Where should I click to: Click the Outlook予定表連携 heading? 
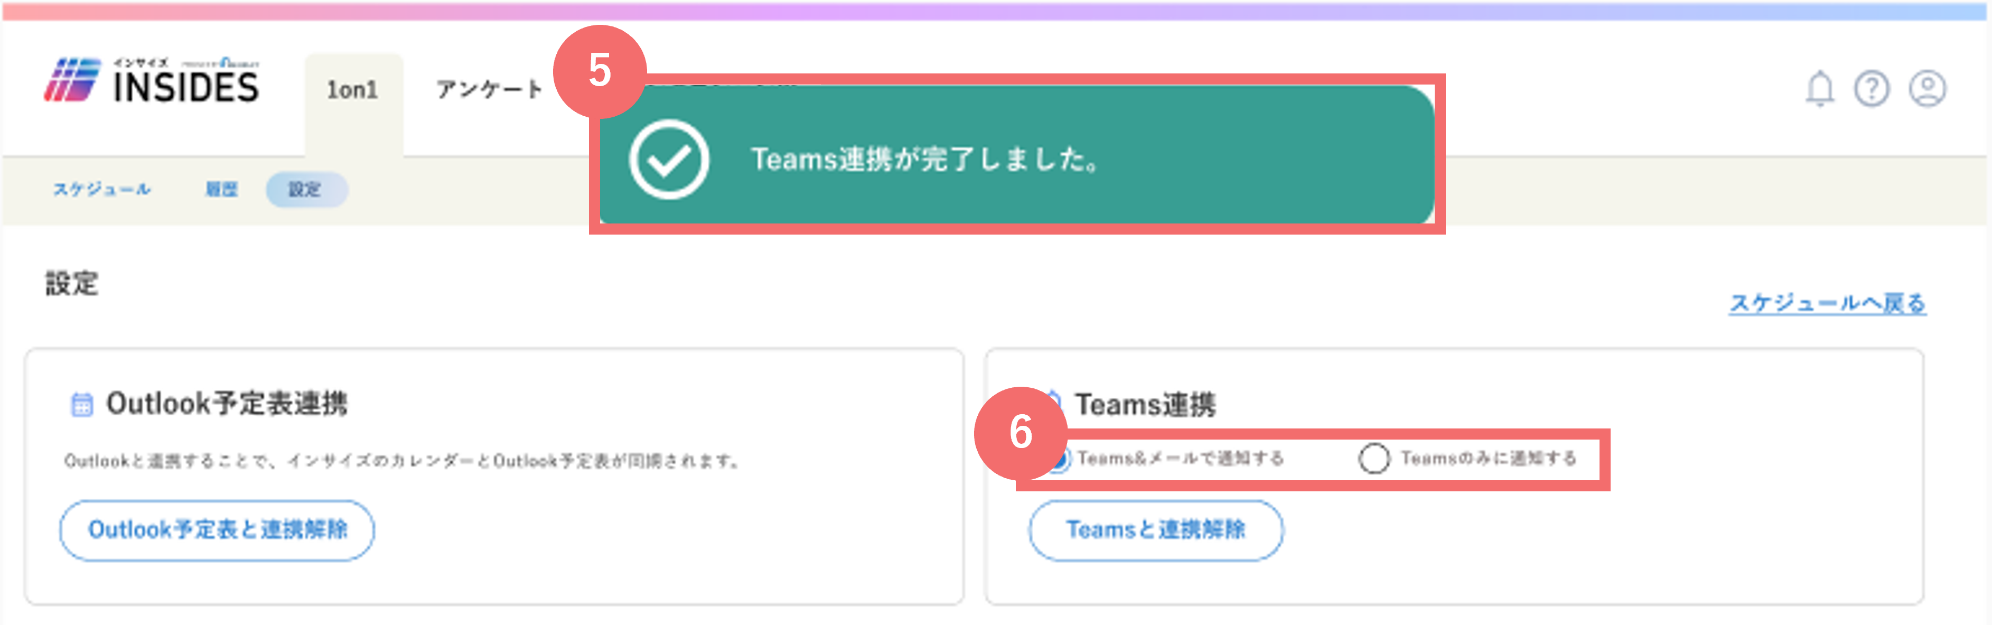click(x=227, y=404)
